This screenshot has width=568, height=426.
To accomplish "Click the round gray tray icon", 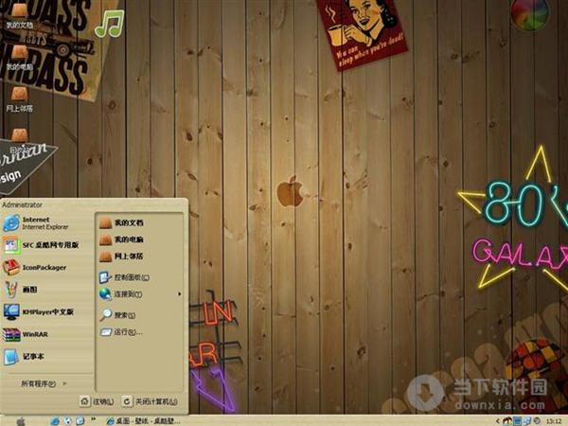I will pos(537,421).
